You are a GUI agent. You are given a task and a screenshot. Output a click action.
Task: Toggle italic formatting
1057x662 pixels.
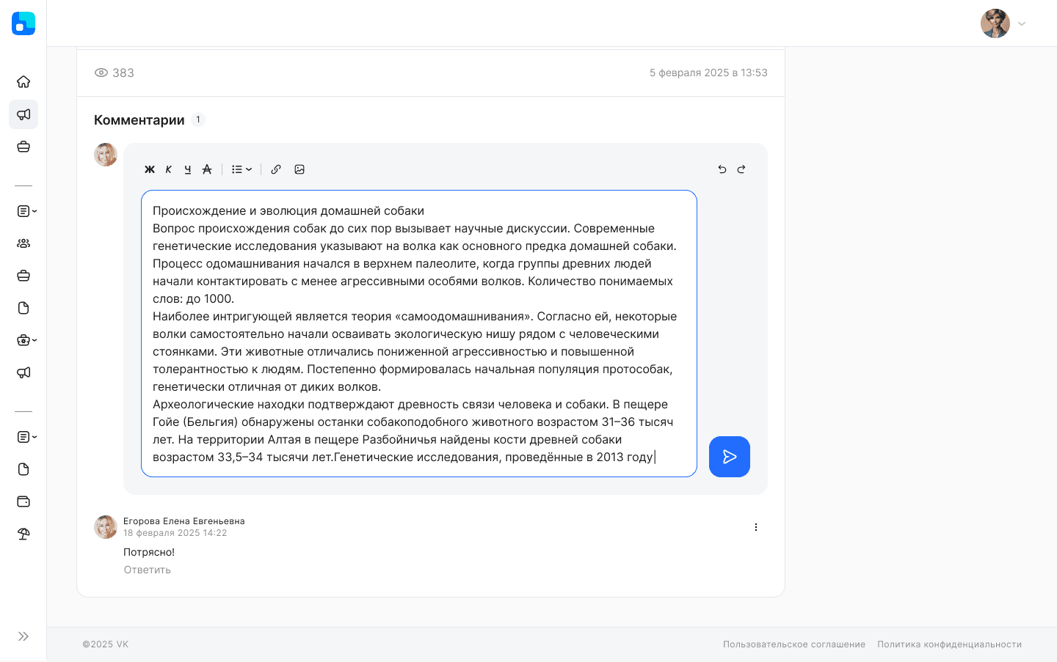(168, 169)
